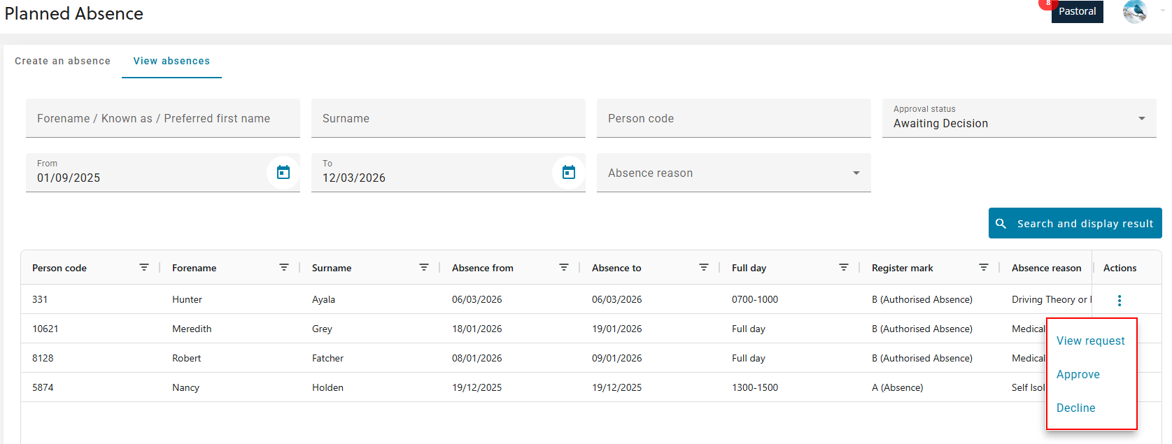Image resolution: width=1172 pixels, height=444 pixels.
Task: Open actions menu for Hunter Ayala row
Action: coord(1120,301)
